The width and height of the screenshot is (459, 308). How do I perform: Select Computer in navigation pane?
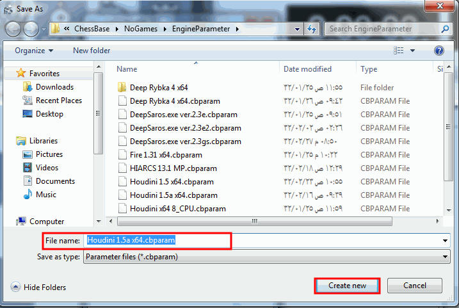(47, 222)
